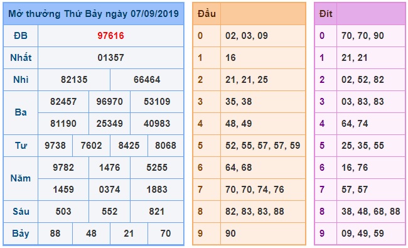Click fourth prize number 9738

tap(55, 146)
